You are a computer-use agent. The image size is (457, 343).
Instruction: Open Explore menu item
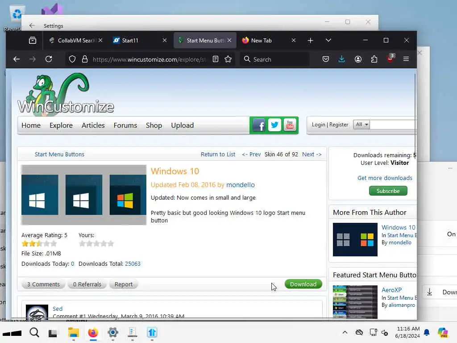(61, 125)
